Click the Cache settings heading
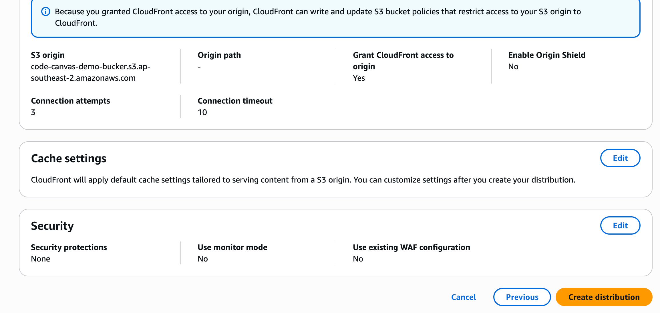Screen dimensions: 660x313 pyautogui.click(x=69, y=159)
